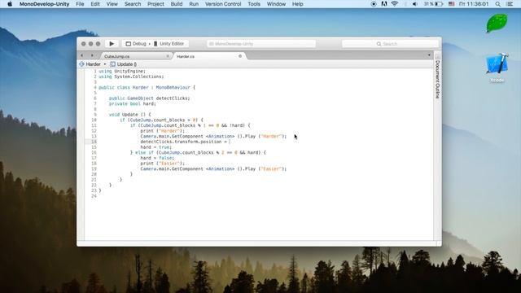Viewport: 521px width, 293px height.
Task: Open the Update () member breadcrumb selector
Action: click(x=124, y=64)
